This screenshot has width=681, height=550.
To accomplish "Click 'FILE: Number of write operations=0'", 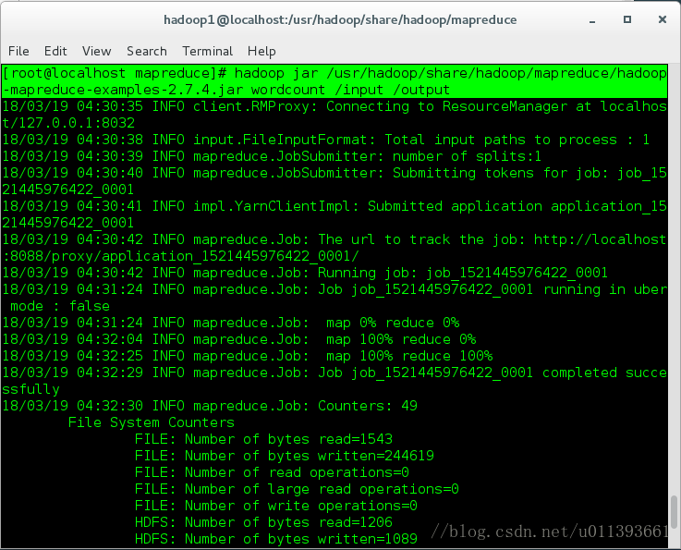I will (276, 506).
